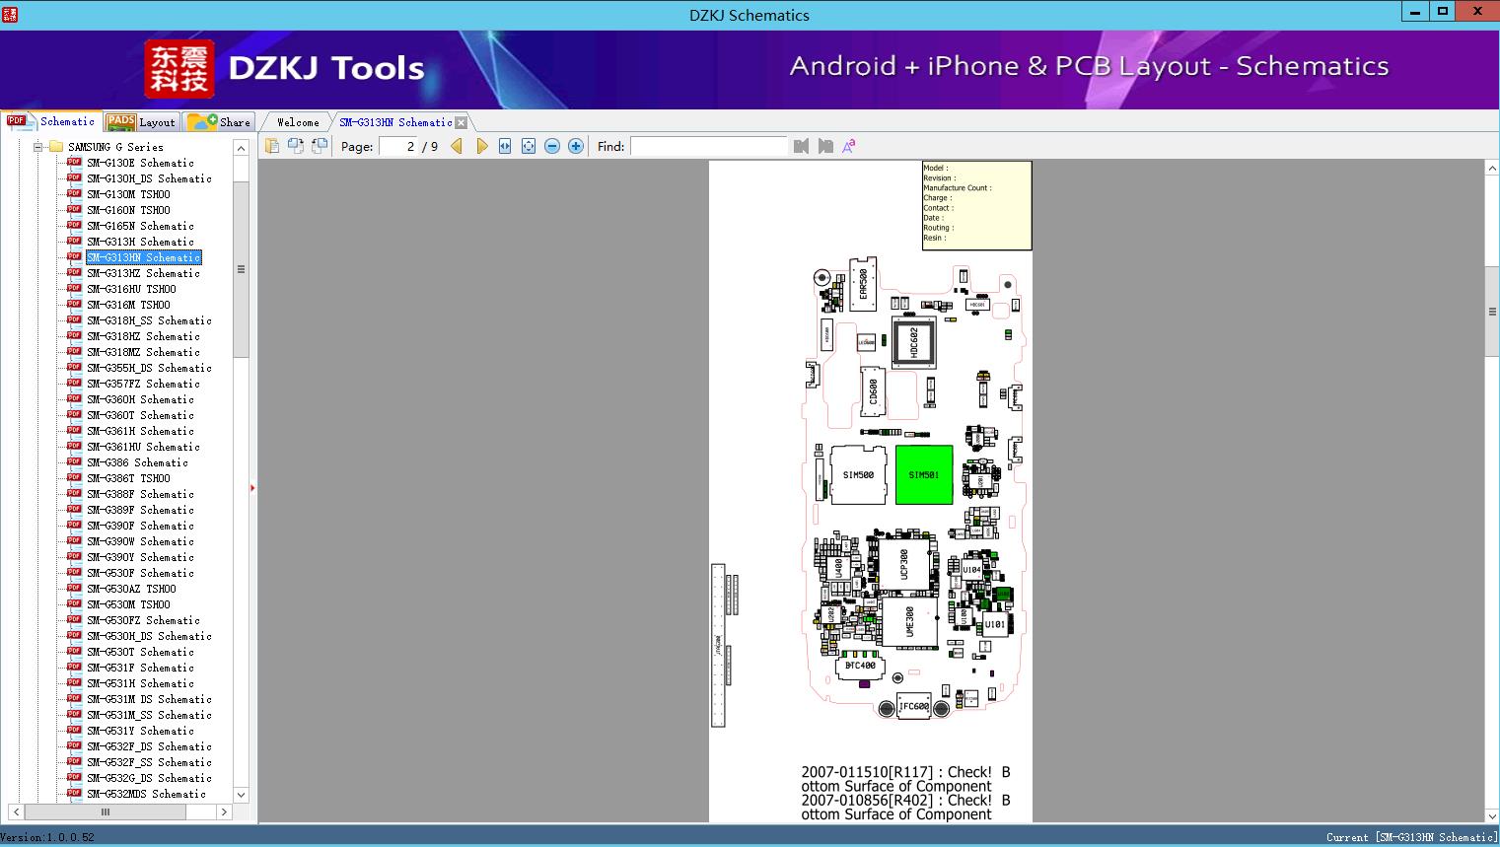Click the find next icon

point(825,146)
